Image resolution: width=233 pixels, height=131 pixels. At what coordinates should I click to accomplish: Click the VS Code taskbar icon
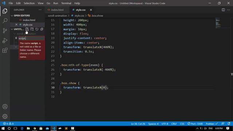pos(54,128)
